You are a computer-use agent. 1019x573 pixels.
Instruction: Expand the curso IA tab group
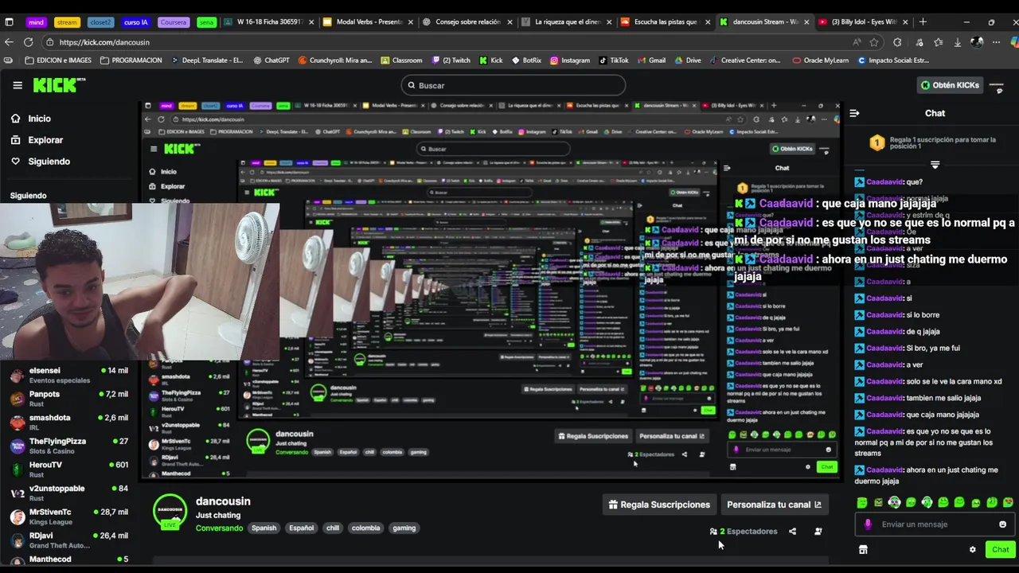pyautogui.click(x=136, y=21)
